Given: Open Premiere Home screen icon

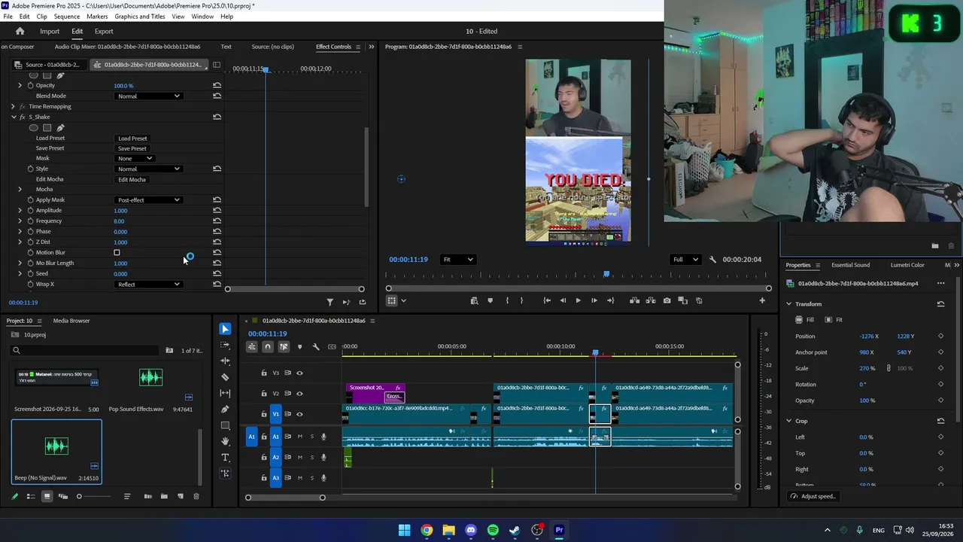Looking at the screenshot, I should [x=20, y=31].
